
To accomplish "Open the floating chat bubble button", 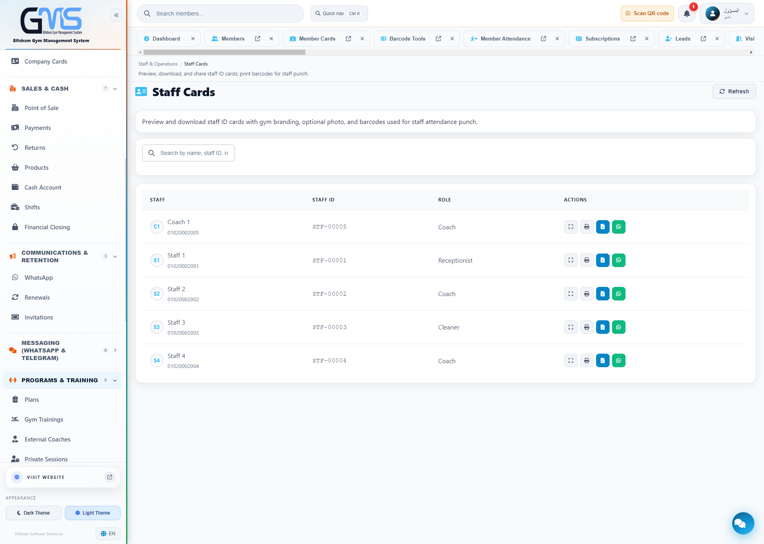I will click(x=743, y=523).
